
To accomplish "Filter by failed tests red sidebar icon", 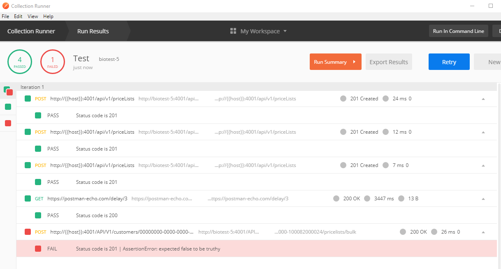I will [8, 123].
